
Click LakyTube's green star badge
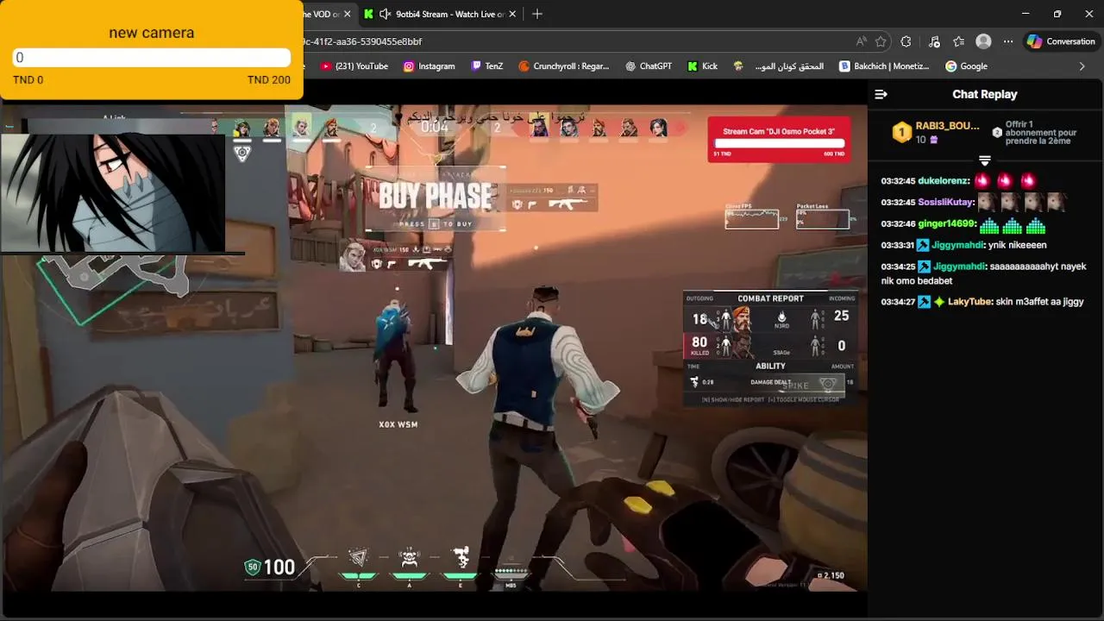(x=938, y=302)
